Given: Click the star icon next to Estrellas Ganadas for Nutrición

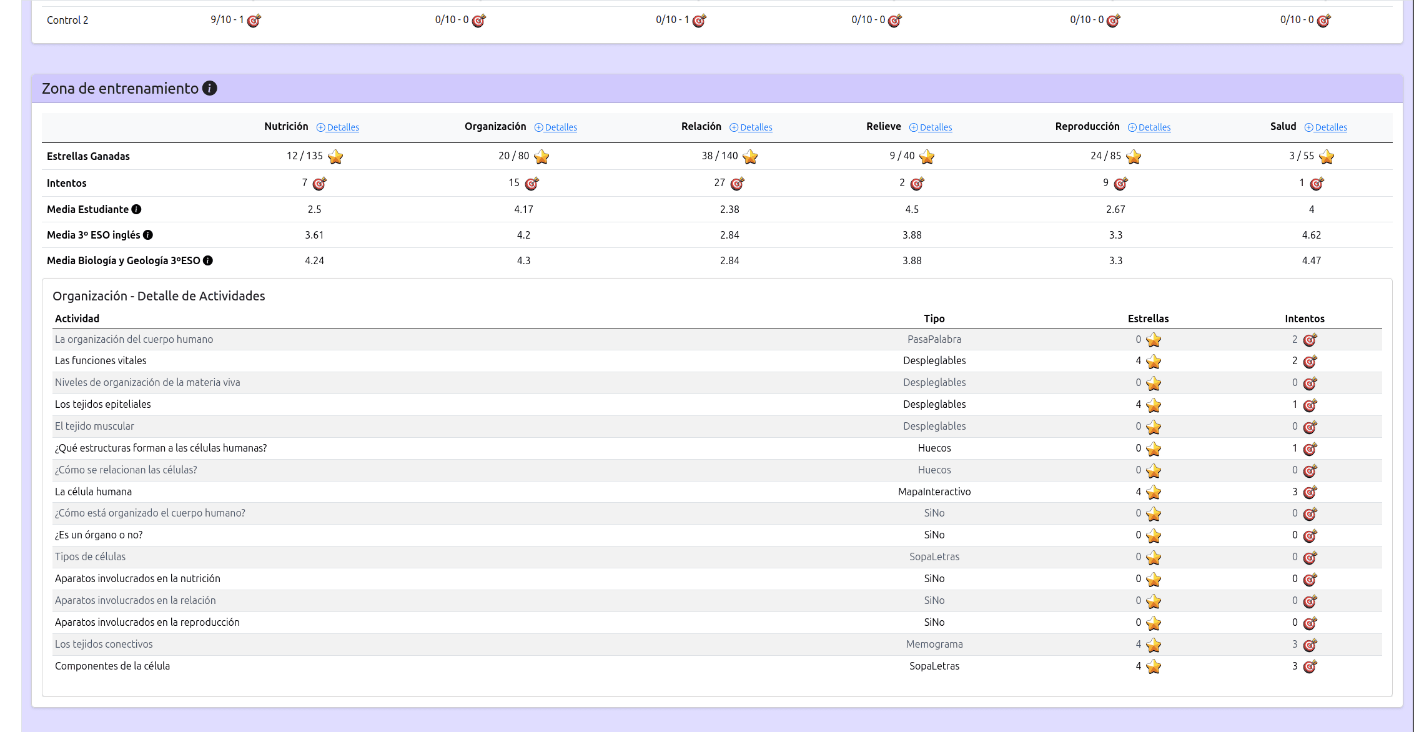Looking at the screenshot, I should (x=335, y=157).
